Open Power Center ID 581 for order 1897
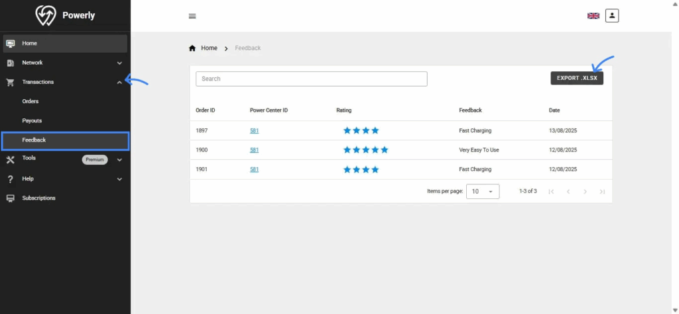 [254, 131]
